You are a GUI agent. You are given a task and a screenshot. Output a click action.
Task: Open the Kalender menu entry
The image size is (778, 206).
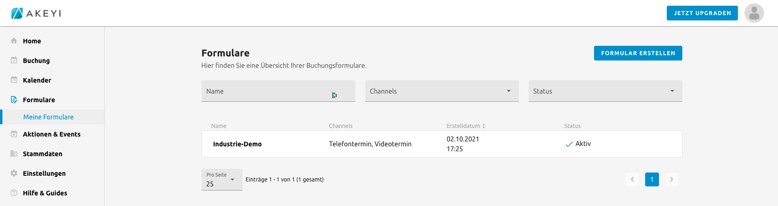pos(37,80)
